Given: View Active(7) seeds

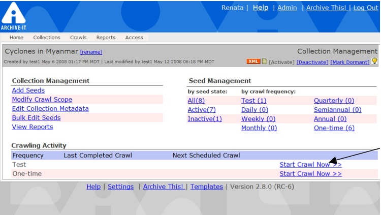Looking at the screenshot, I should 202,110.
